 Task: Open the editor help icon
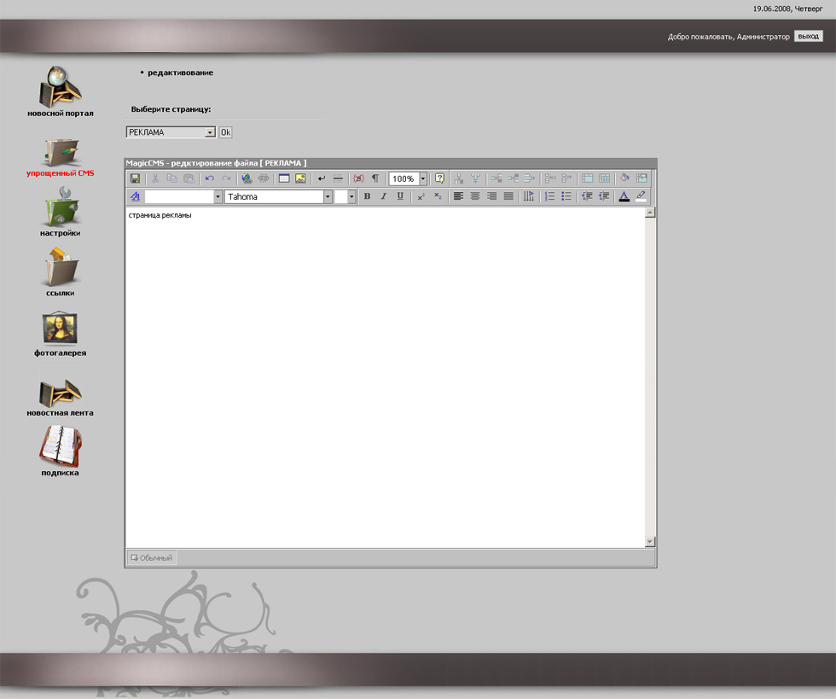[440, 178]
